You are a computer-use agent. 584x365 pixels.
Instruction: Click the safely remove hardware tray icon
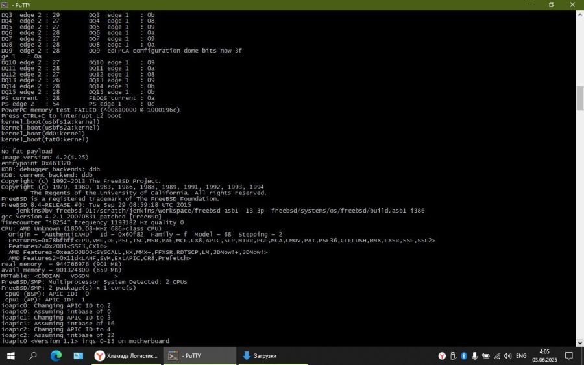point(453,355)
